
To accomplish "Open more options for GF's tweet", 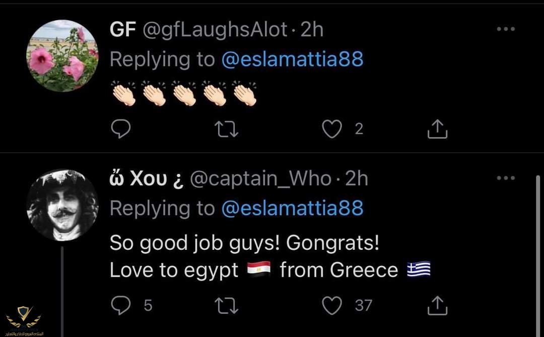I will [x=505, y=30].
